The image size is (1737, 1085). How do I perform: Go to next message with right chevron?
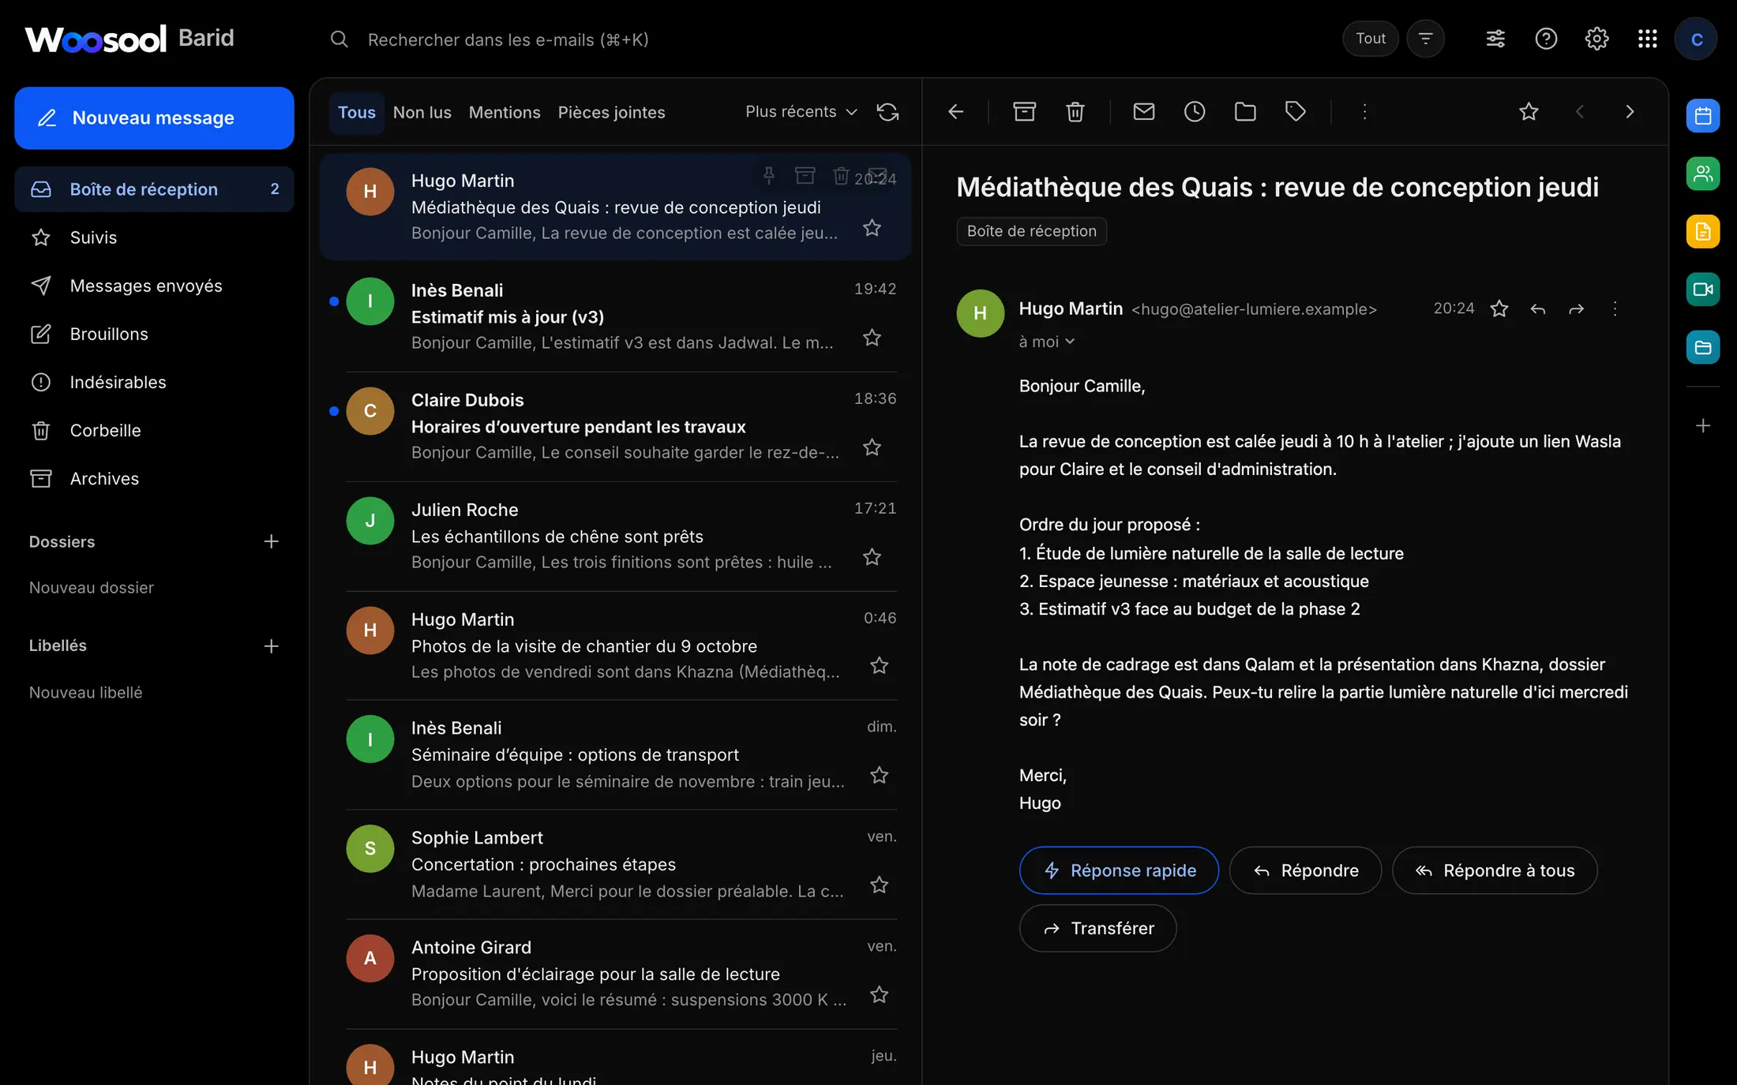click(1630, 112)
